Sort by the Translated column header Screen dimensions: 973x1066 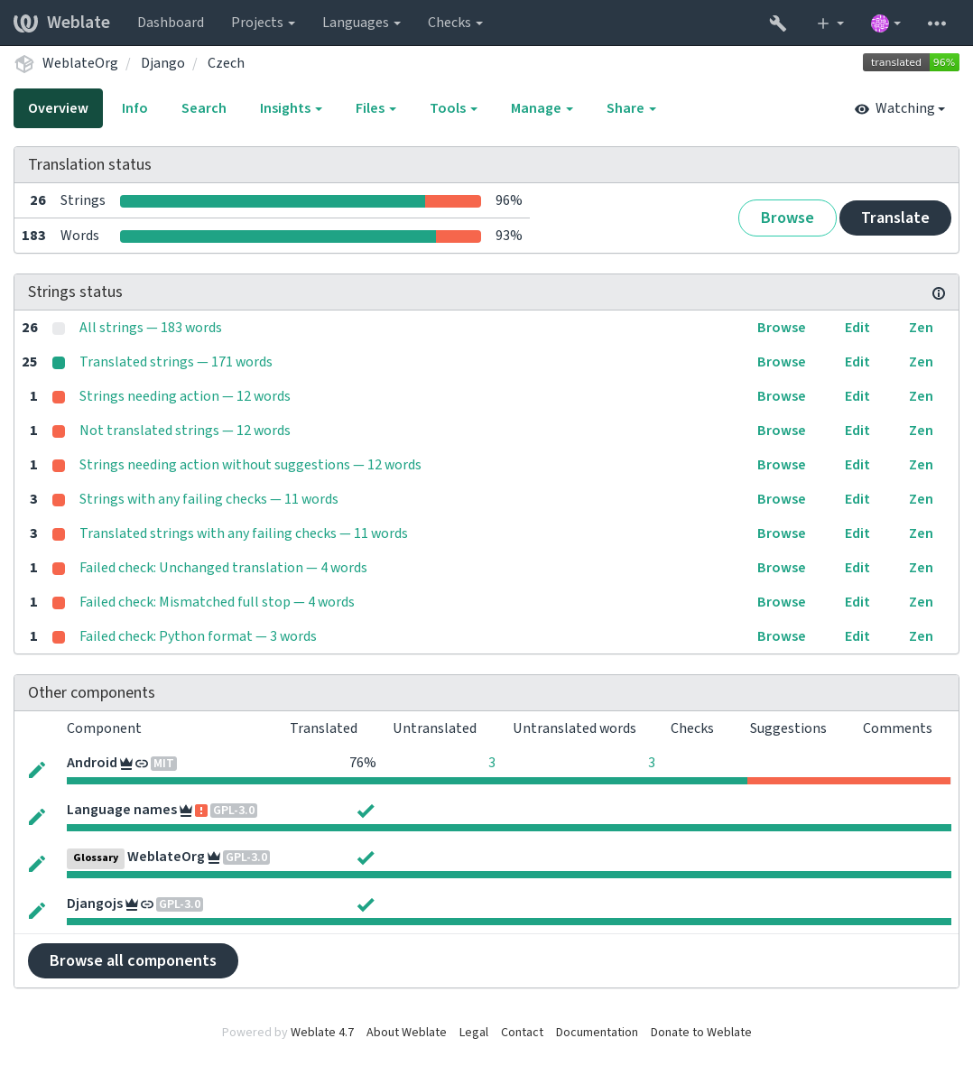[x=323, y=728]
